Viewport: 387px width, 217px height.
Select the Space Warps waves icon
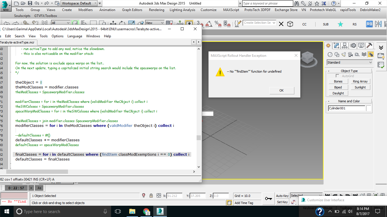(x=364, y=55)
